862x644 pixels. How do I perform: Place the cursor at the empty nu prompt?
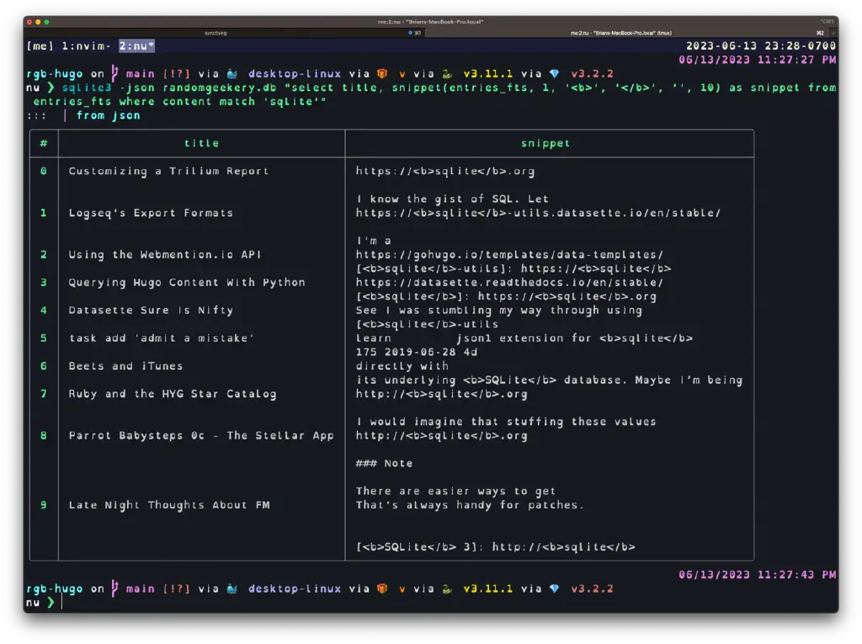click(62, 603)
